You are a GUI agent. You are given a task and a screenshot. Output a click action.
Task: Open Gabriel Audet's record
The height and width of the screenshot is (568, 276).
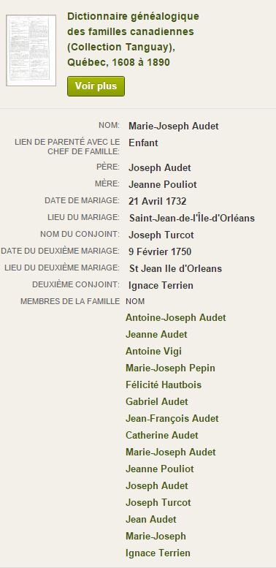click(157, 401)
